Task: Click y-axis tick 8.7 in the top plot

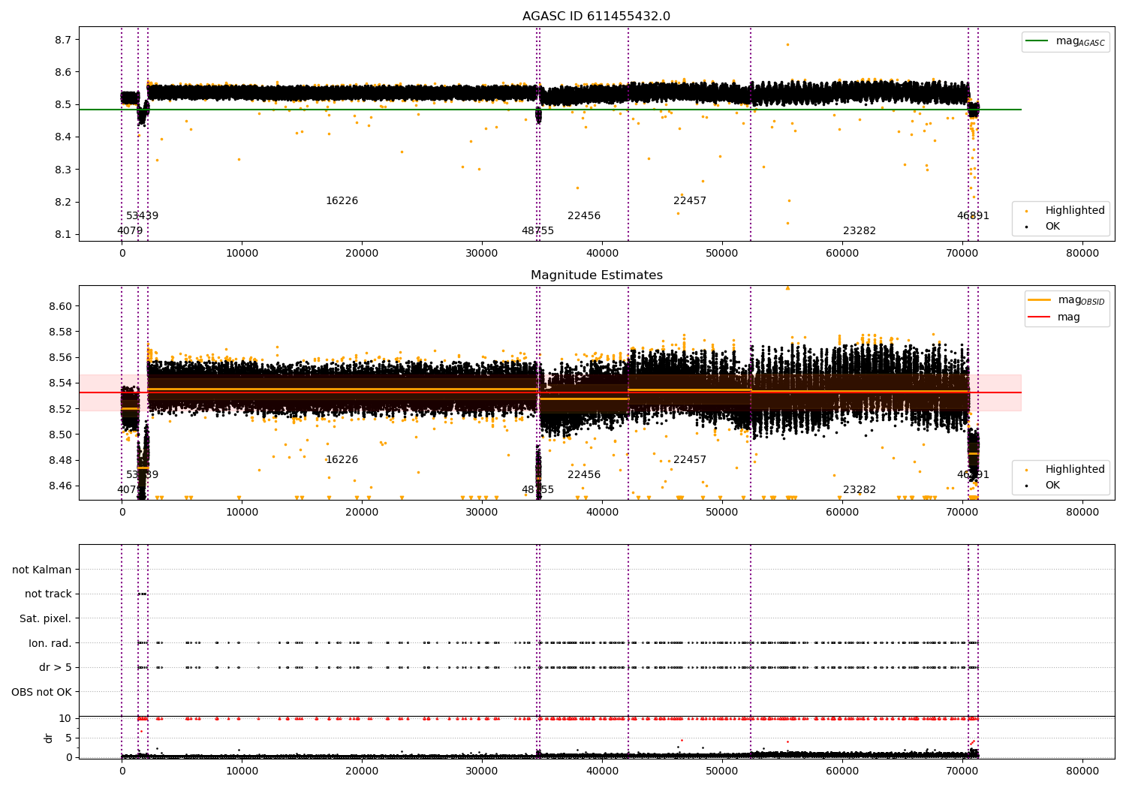Action: pos(64,40)
